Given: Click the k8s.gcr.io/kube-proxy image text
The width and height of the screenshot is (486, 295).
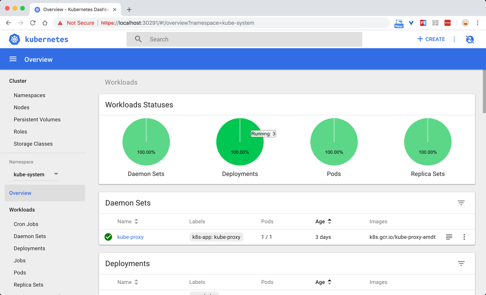Looking at the screenshot, I should coord(402,237).
